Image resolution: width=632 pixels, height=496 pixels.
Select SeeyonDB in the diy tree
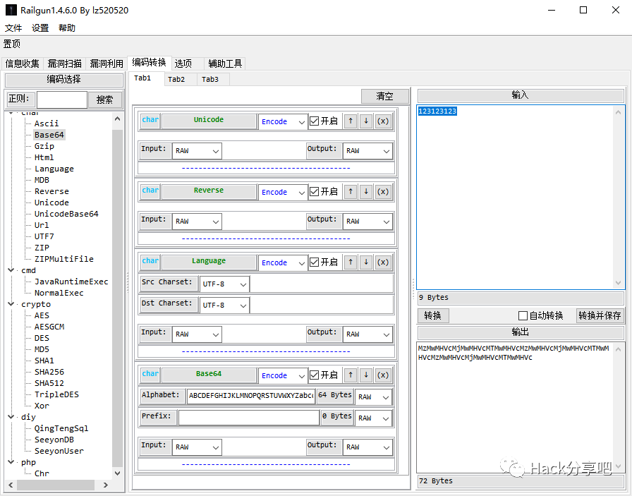coord(54,440)
